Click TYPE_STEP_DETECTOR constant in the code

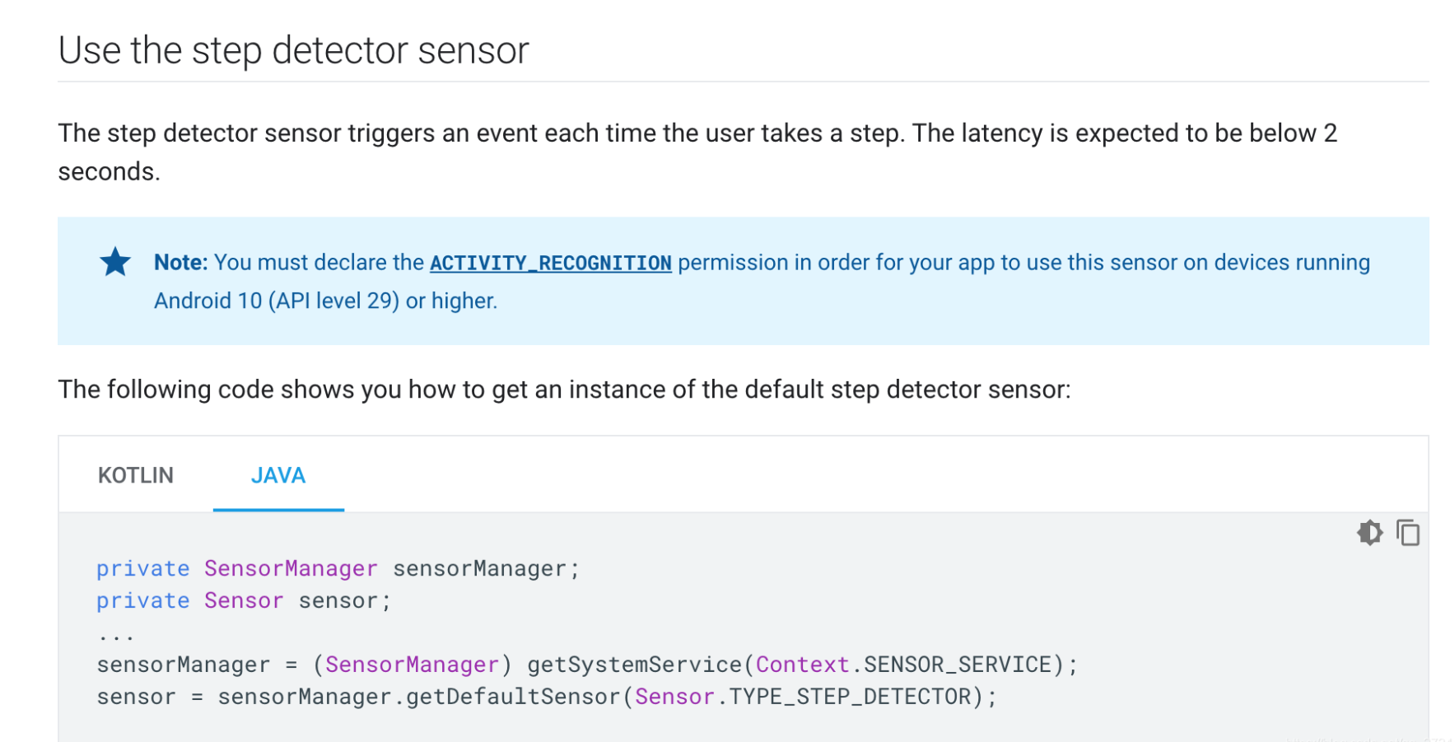pyautogui.click(x=850, y=697)
